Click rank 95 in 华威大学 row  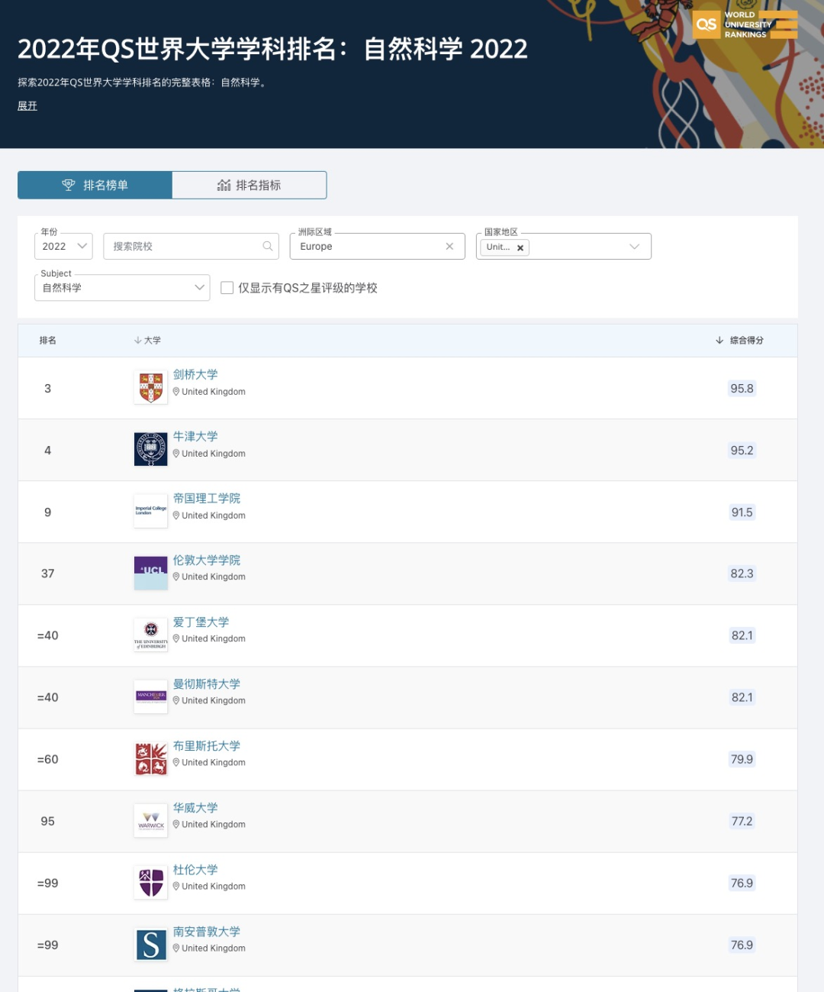pyautogui.click(x=47, y=821)
